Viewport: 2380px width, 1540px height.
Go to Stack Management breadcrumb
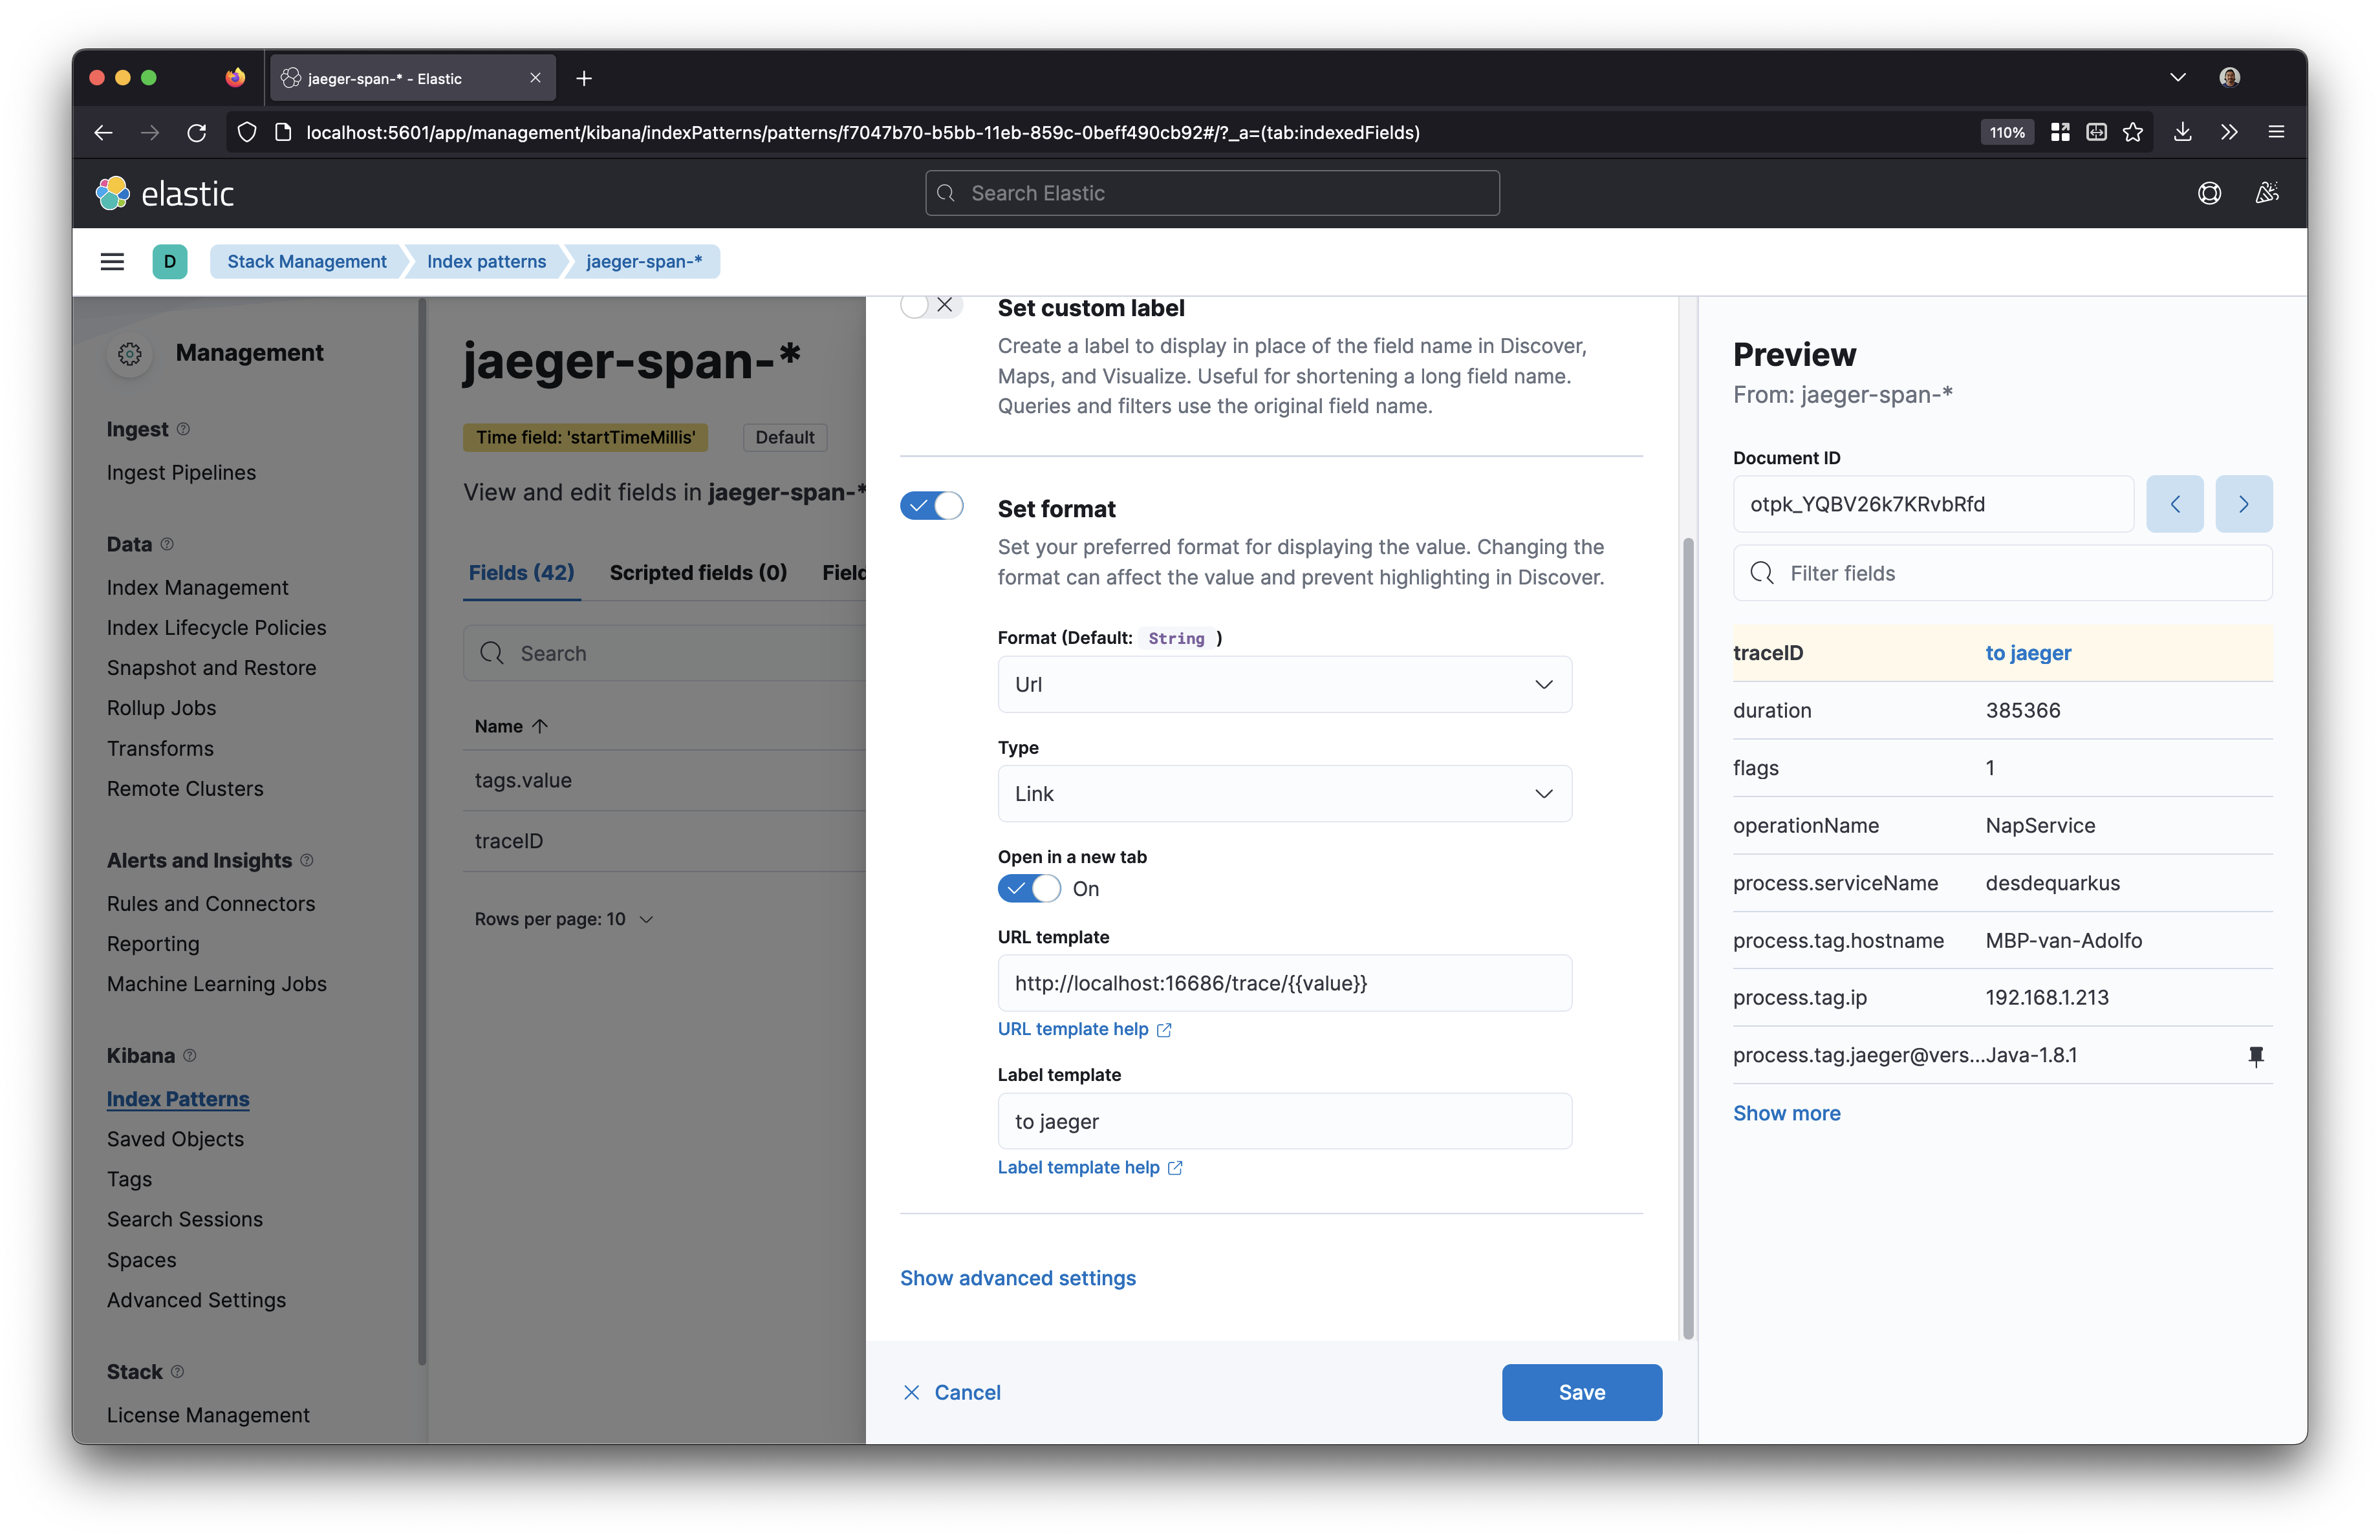click(x=306, y=262)
